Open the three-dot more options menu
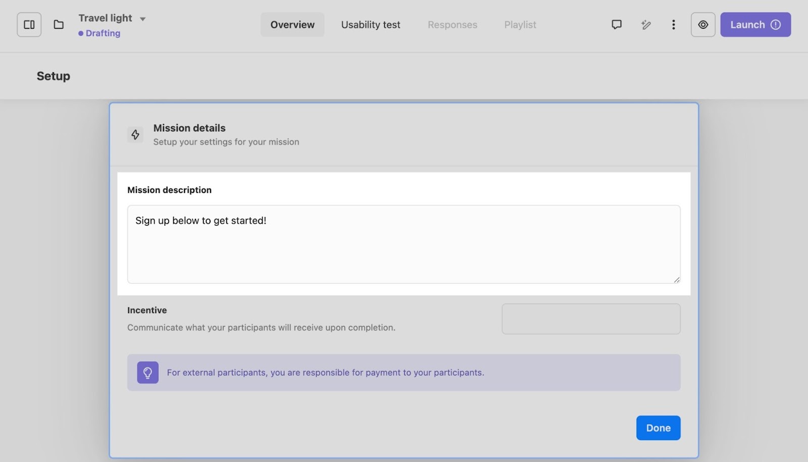 [673, 25]
